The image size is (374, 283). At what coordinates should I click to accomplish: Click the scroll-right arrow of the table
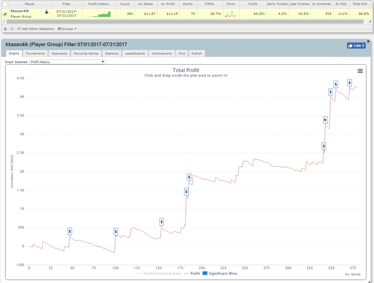click(x=370, y=22)
